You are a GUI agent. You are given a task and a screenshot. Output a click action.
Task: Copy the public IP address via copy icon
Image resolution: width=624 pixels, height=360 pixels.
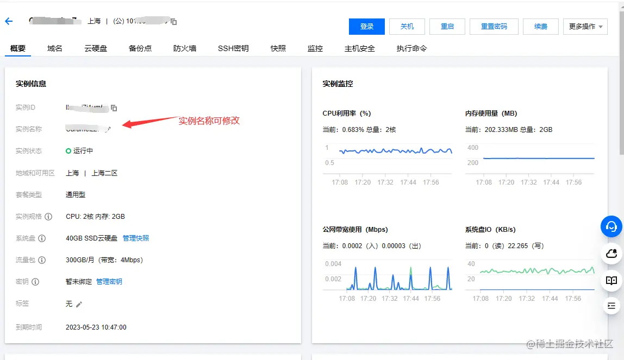click(174, 22)
